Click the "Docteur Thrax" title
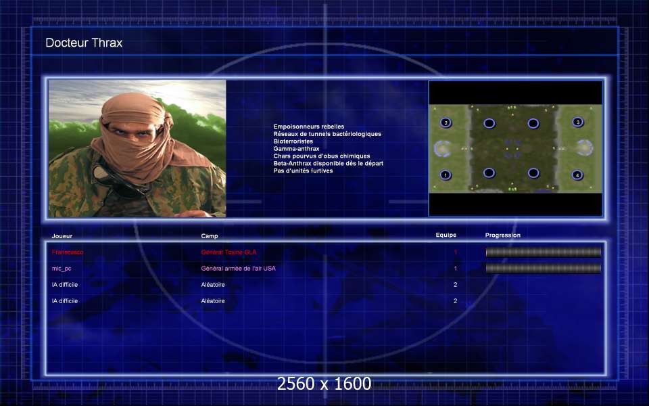Image resolution: width=649 pixels, height=406 pixels. click(84, 43)
